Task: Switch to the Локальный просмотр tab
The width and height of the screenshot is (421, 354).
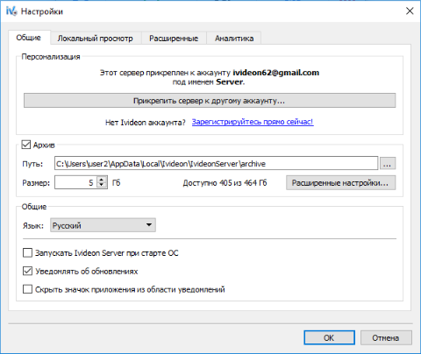Action: click(x=95, y=39)
